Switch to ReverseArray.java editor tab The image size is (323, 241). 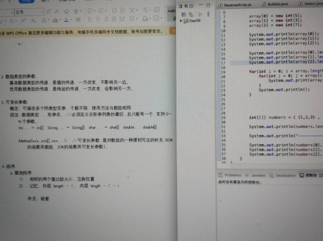click(235, 5)
